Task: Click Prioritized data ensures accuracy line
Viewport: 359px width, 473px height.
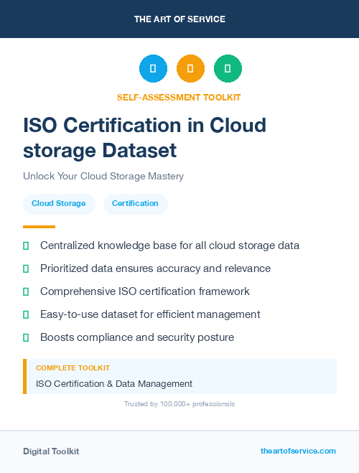Action: coord(155,268)
